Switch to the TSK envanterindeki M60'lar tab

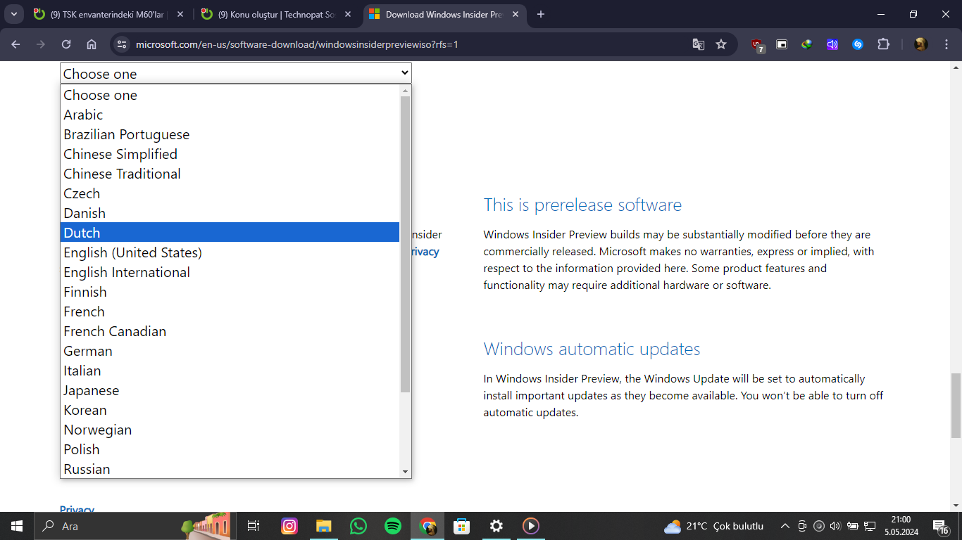tap(107, 14)
